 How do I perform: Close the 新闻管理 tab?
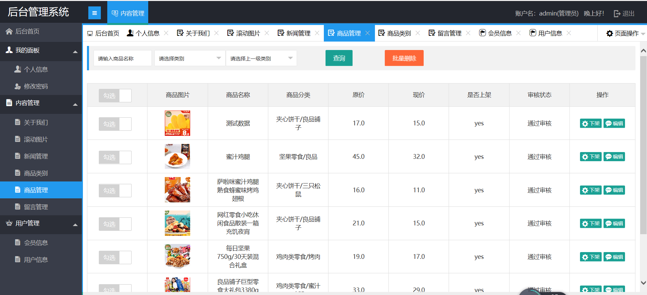click(317, 33)
